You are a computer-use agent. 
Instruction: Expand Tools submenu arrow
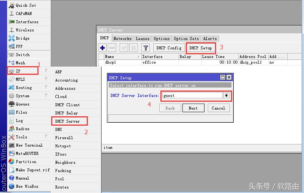[x=46, y=136]
